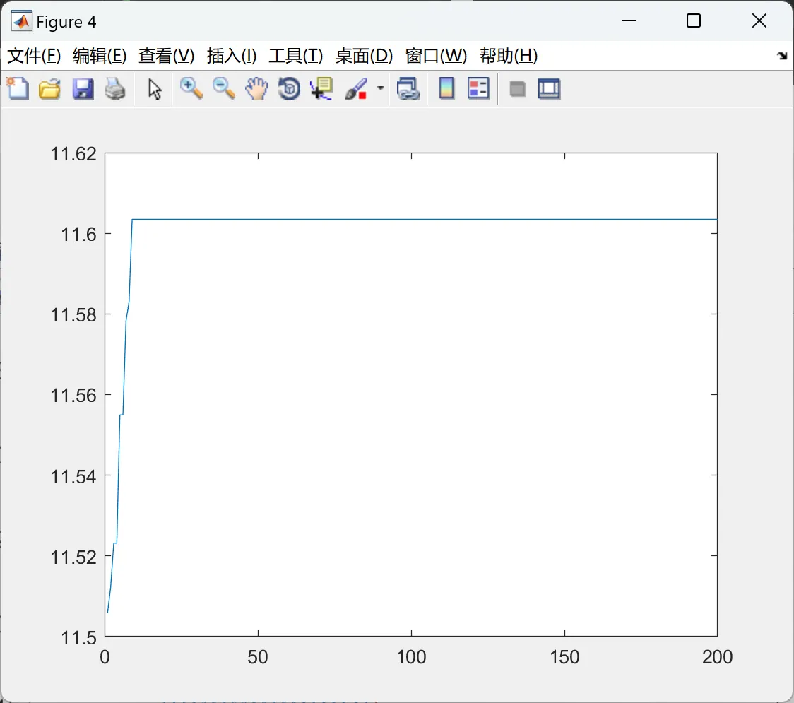Click the blue plotted line plateau
Viewport: 794px width, 703px height.
click(x=425, y=219)
